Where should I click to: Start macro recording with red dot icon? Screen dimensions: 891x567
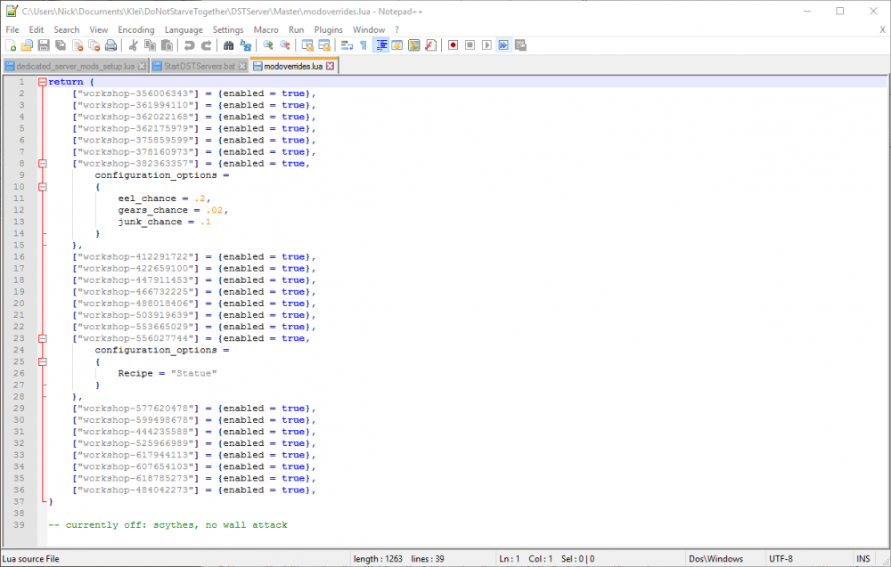click(453, 45)
